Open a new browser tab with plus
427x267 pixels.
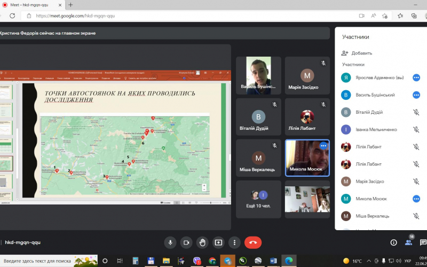coord(70,5)
